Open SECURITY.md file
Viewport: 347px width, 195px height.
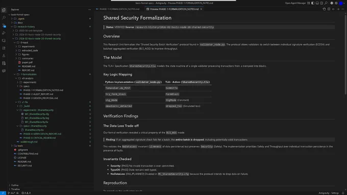pyautogui.click(x=24, y=165)
